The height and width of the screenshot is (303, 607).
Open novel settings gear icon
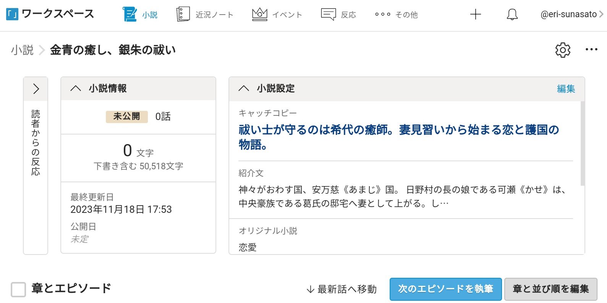tap(563, 50)
